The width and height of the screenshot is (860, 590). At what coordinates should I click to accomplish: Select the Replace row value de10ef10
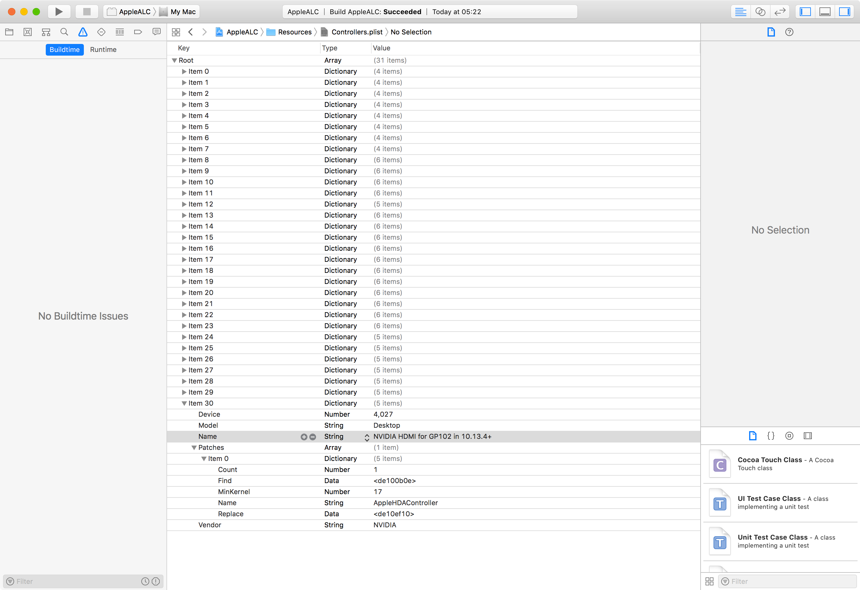tap(394, 514)
